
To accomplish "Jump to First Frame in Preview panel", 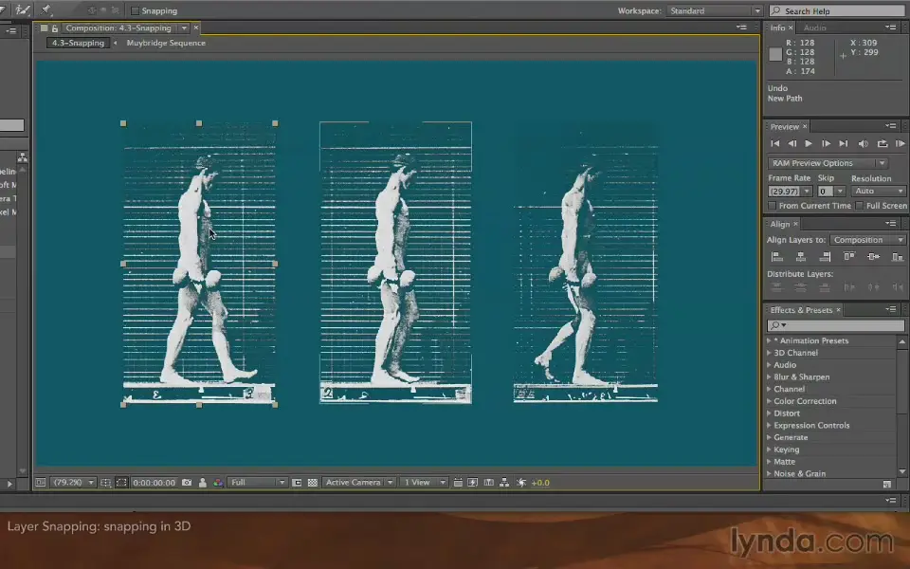I will point(774,143).
